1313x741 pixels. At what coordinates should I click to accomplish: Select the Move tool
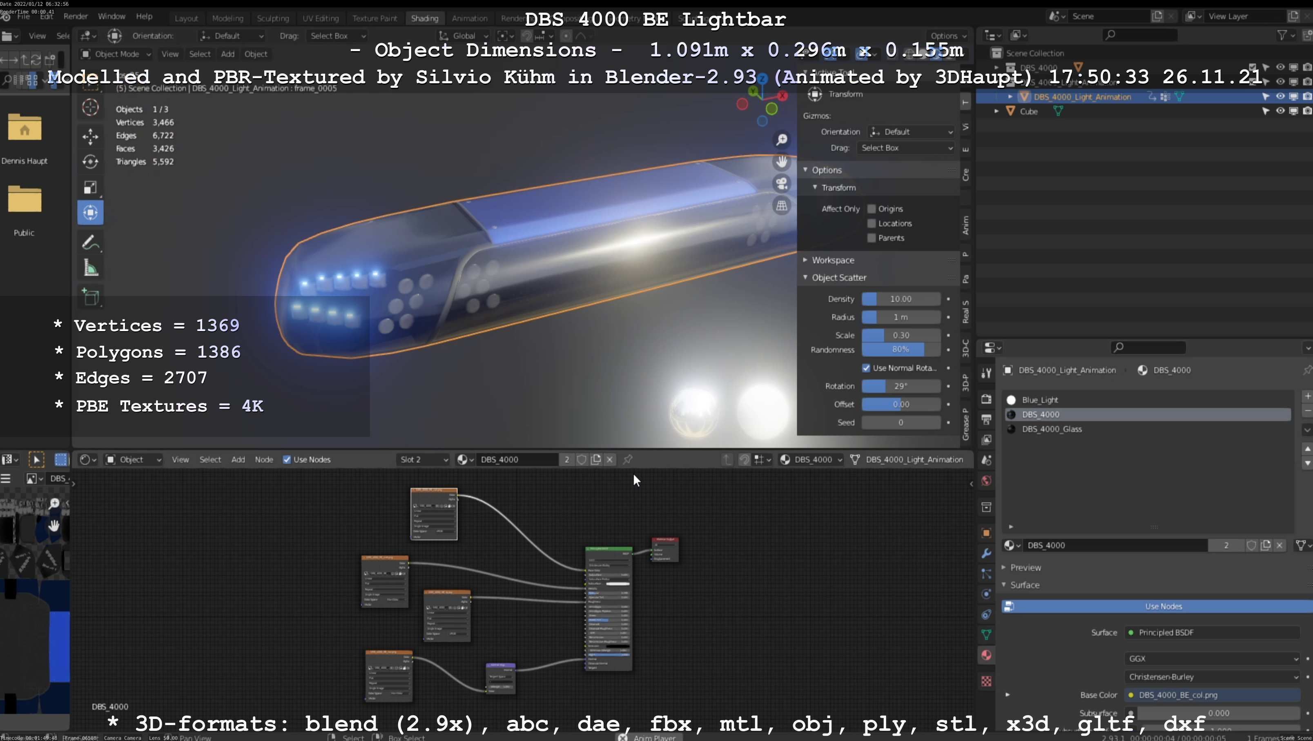(x=90, y=136)
